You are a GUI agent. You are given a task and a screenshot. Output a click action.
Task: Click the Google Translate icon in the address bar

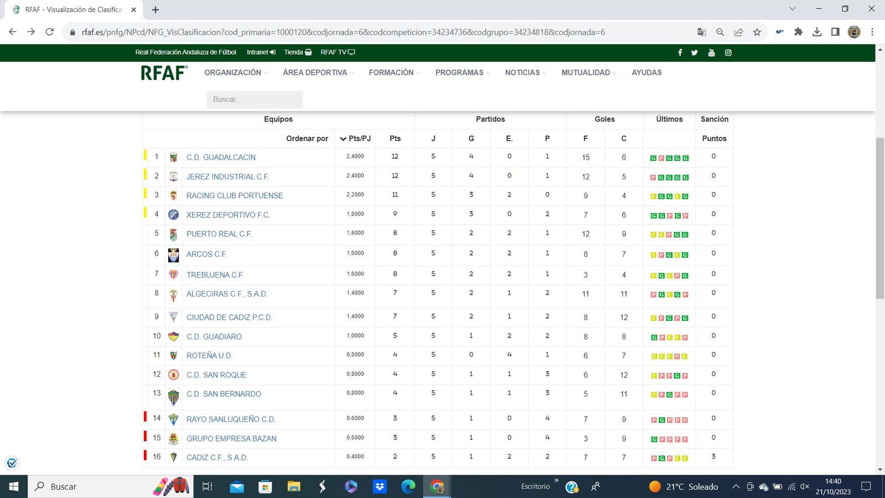pyautogui.click(x=702, y=32)
